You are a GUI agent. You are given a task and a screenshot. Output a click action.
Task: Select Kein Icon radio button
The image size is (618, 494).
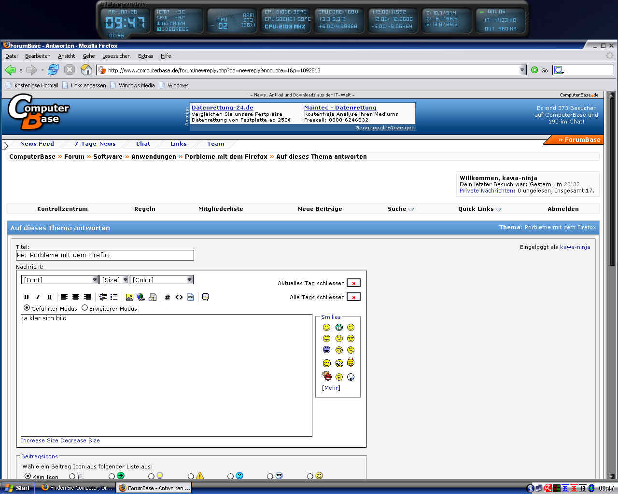[x=28, y=476]
